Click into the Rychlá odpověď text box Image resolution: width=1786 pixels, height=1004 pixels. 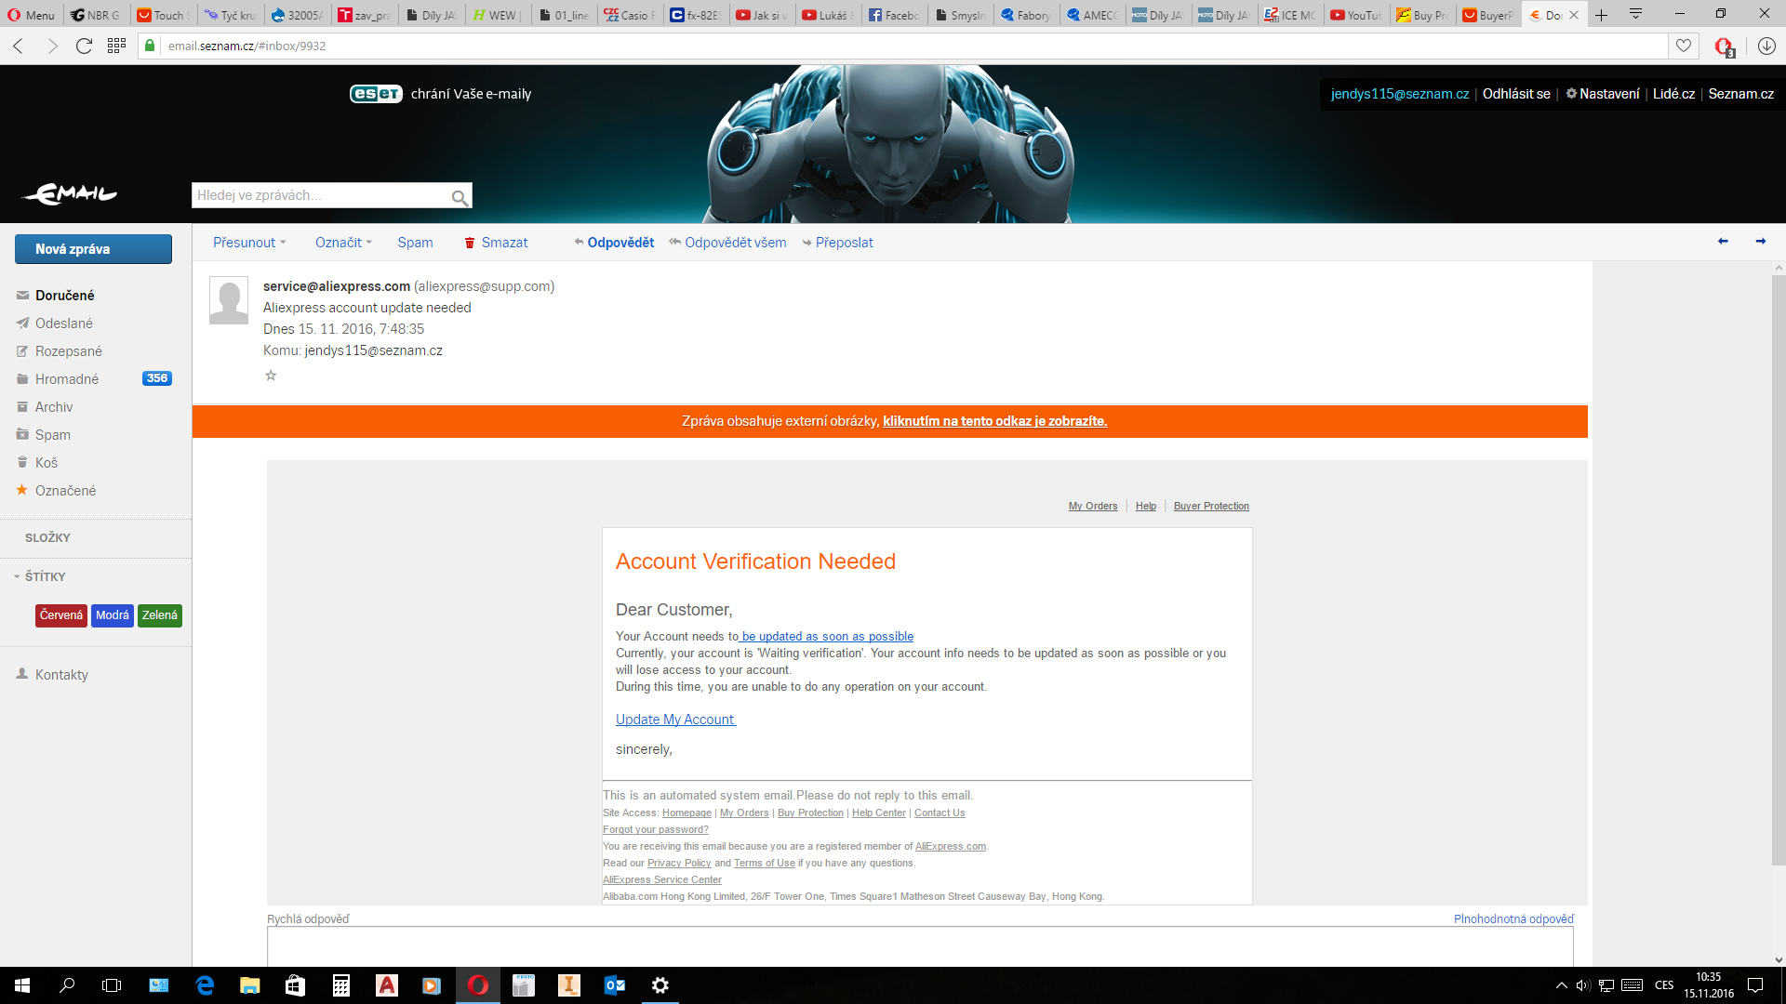pyautogui.click(x=919, y=946)
